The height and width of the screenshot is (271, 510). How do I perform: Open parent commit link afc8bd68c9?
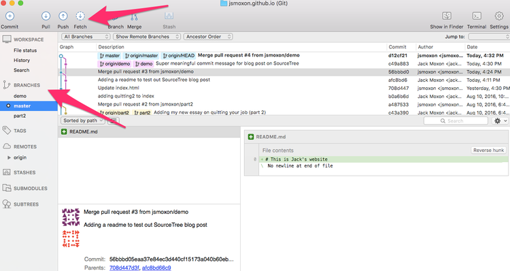pos(156,268)
